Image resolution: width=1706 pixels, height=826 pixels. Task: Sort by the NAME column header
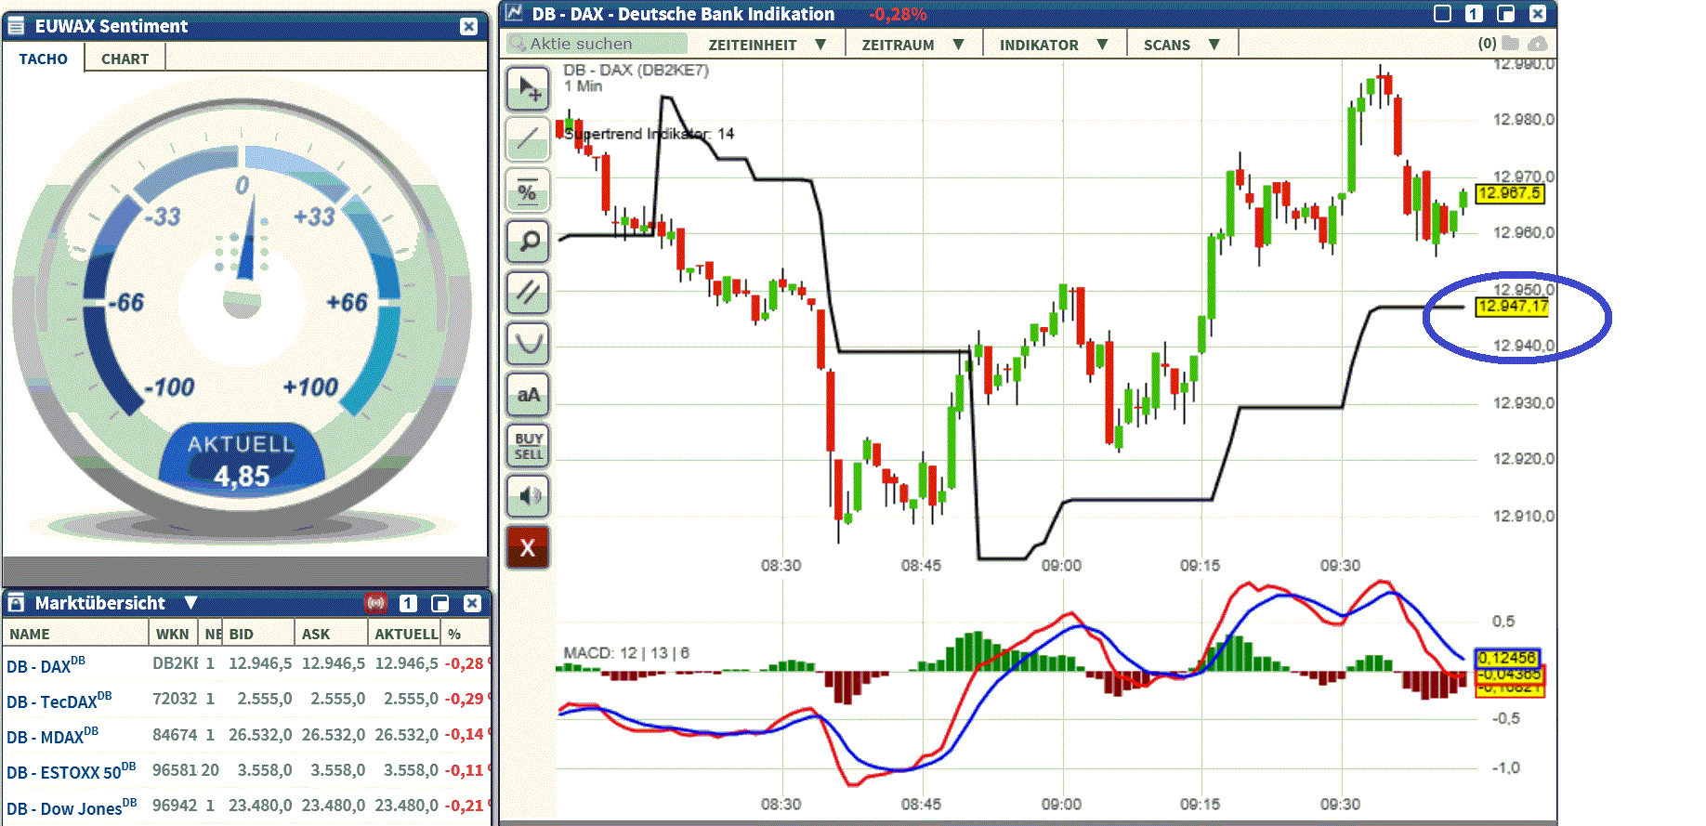(x=75, y=634)
